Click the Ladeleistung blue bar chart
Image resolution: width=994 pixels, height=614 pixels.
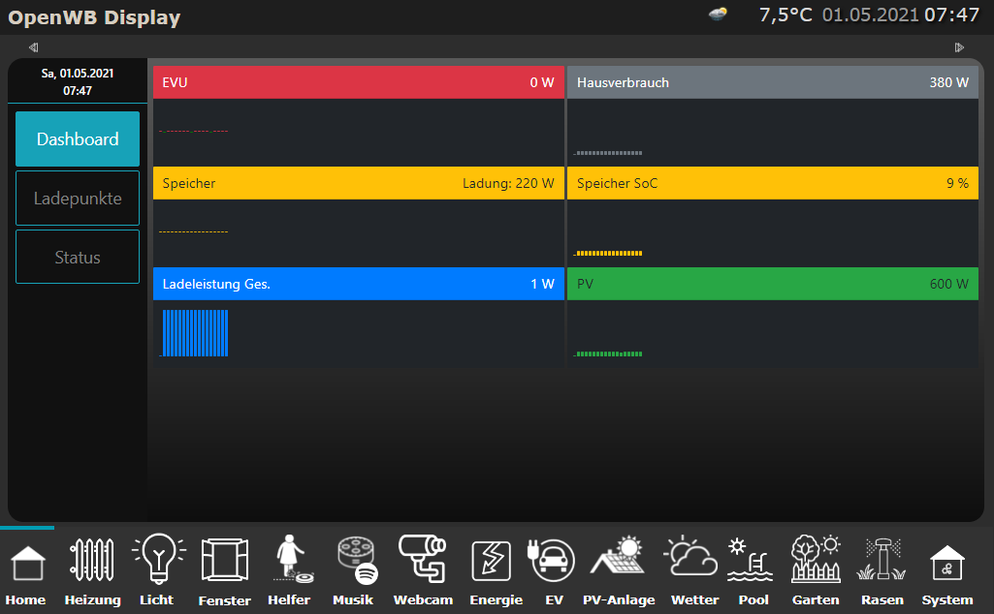coord(195,333)
